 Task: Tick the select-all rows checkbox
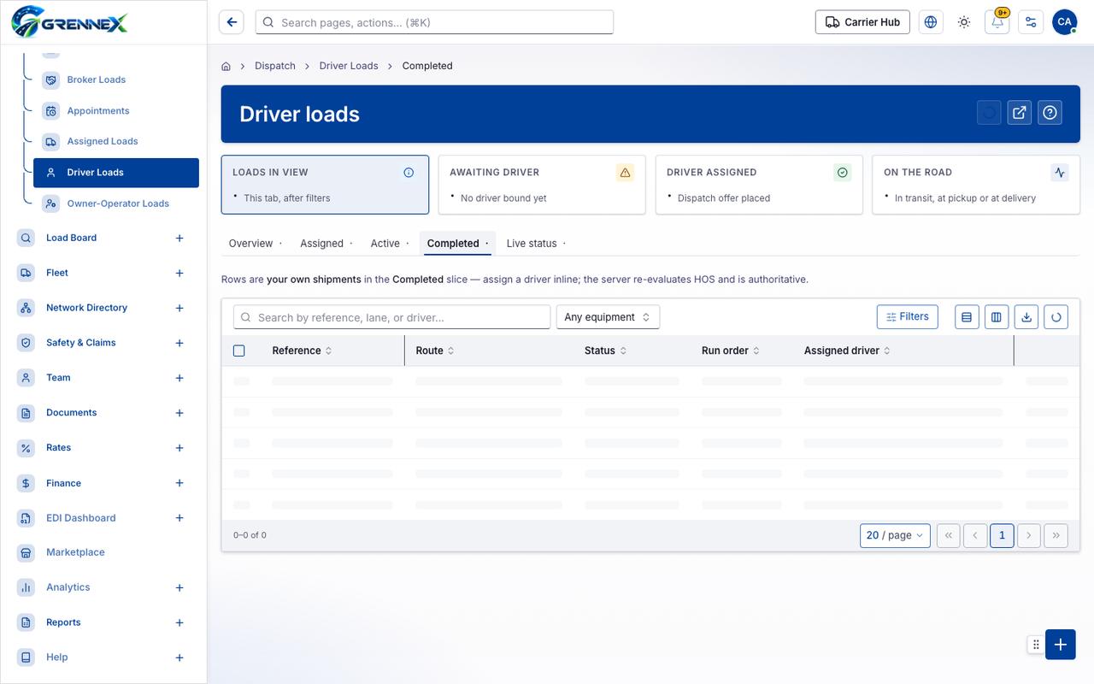pos(239,351)
